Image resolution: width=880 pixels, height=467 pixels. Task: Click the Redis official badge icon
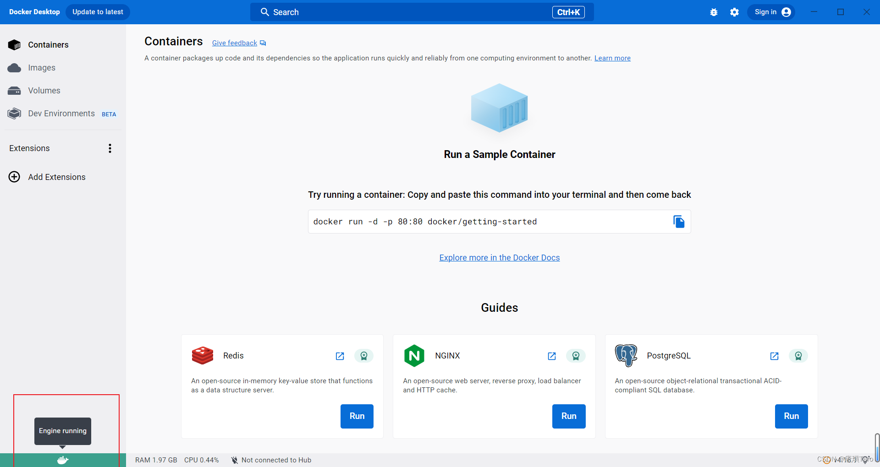point(364,356)
